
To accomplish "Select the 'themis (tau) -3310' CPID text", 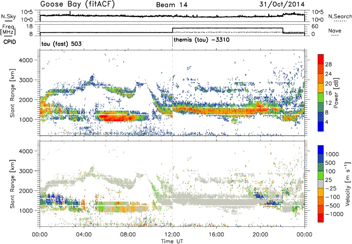I will click(202, 40).
